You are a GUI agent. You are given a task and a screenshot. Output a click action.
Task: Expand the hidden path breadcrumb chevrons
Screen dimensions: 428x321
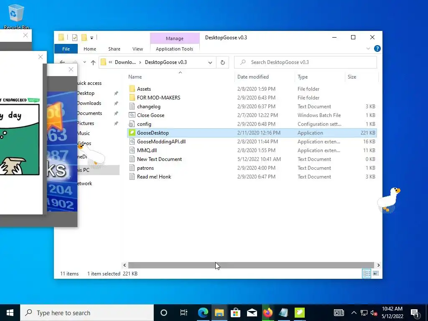click(x=110, y=62)
